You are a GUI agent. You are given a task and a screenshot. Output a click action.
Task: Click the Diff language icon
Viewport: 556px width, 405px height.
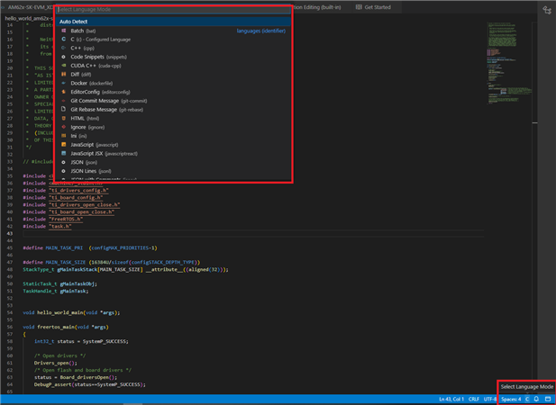[x=63, y=75]
